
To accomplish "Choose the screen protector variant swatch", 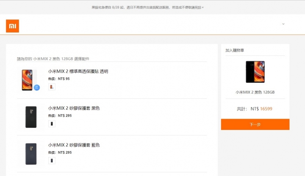I will coord(52,87).
